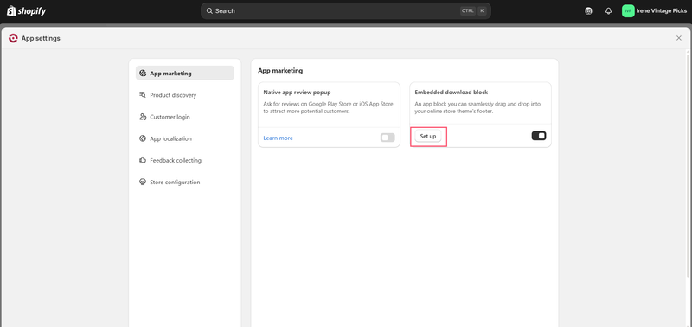This screenshot has height=327, width=692.
Task: Disable the Embedded download block toggle
Action: (x=539, y=136)
